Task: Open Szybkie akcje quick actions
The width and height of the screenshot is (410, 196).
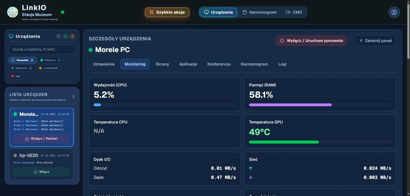Action: pyautogui.click(x=167, y=12)
